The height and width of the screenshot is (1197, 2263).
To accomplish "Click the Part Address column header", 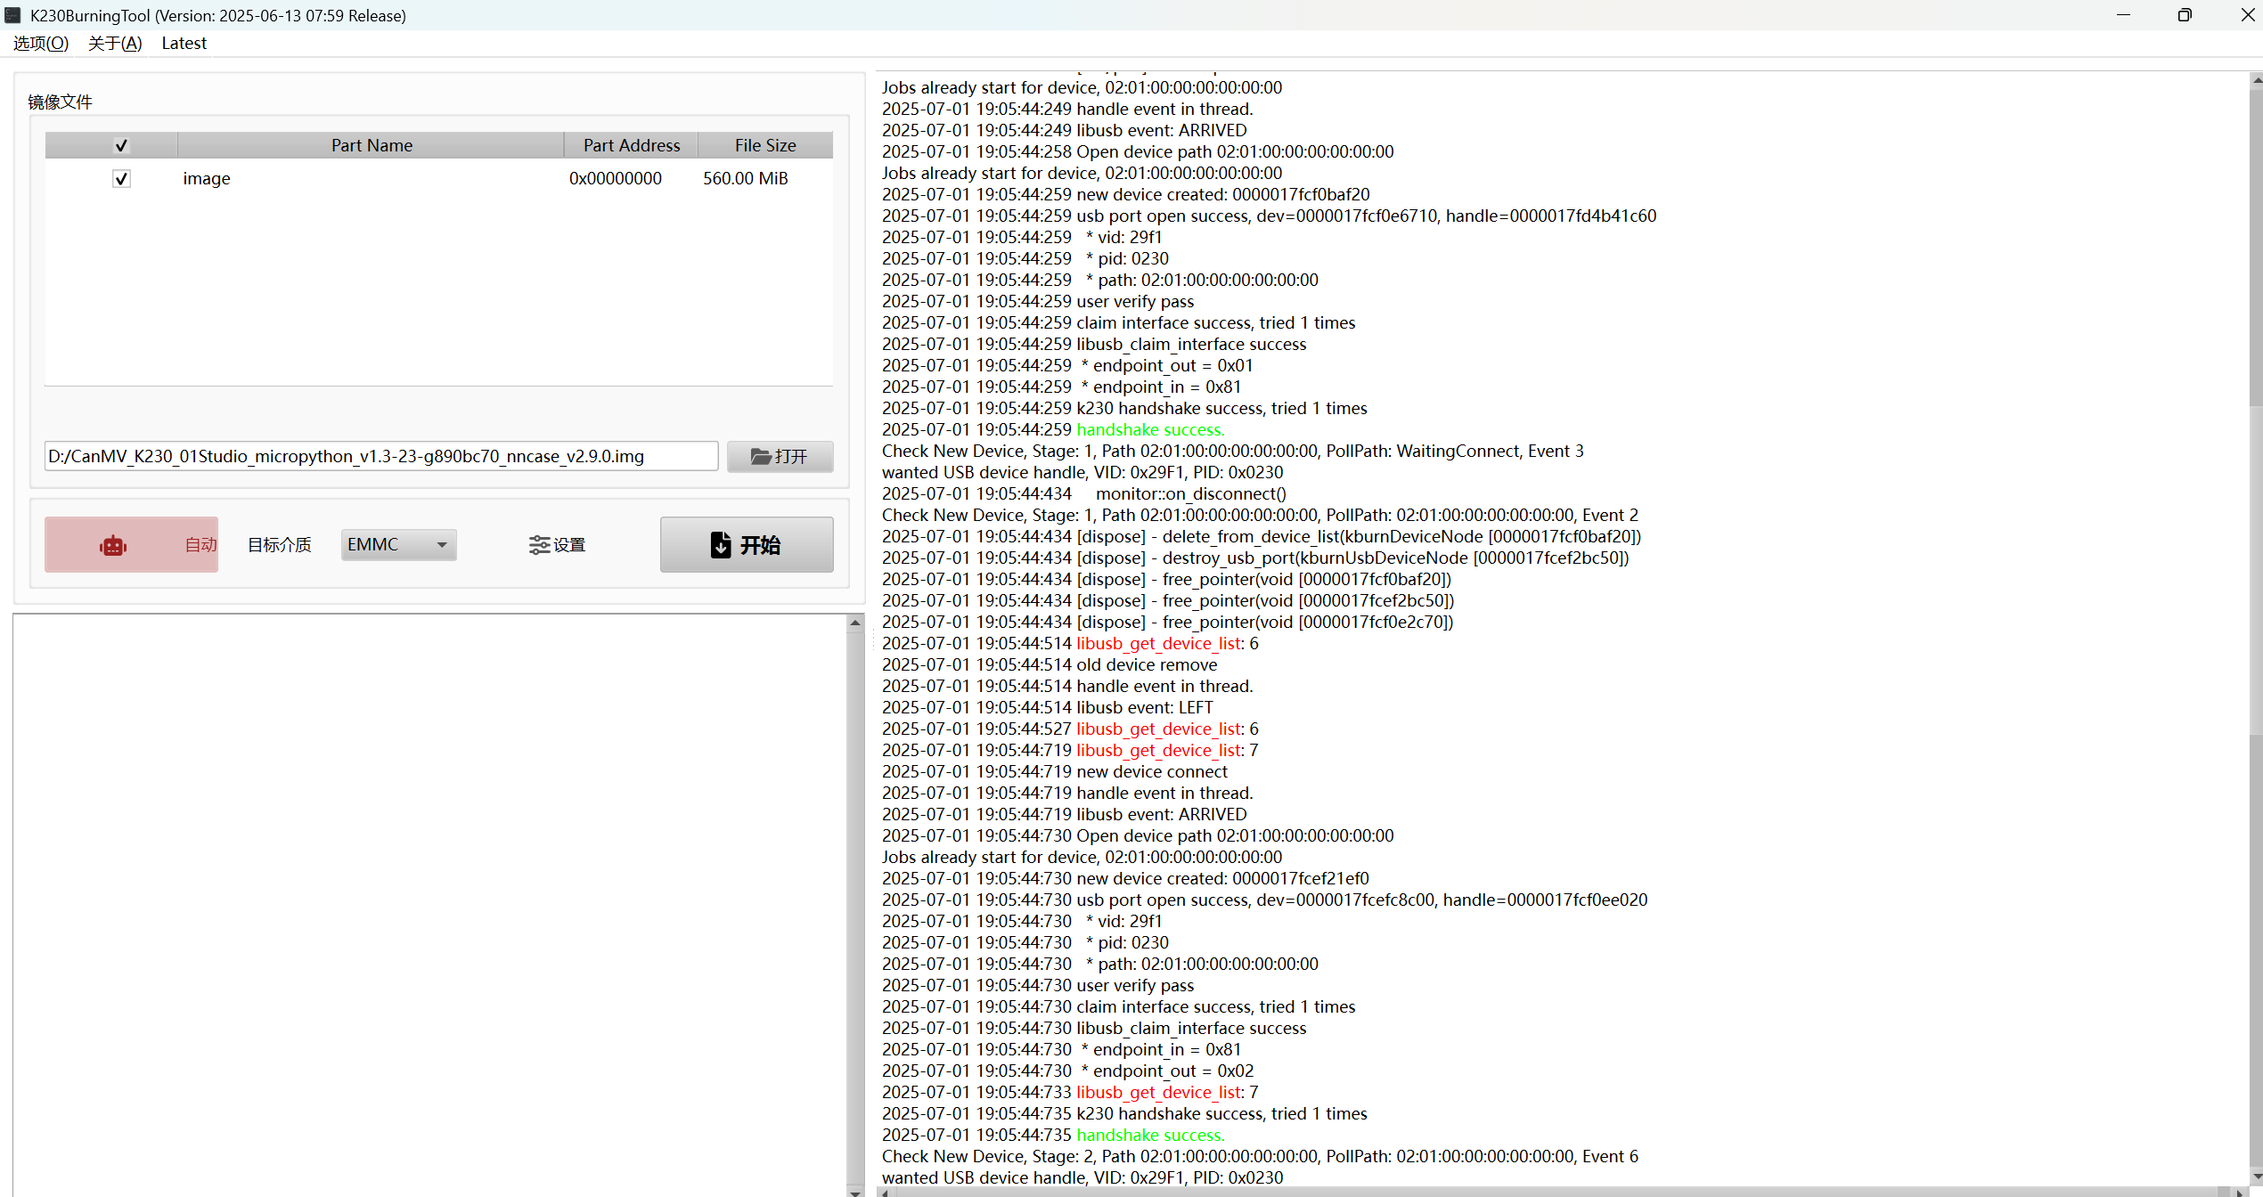I will [x=632, y=145].
